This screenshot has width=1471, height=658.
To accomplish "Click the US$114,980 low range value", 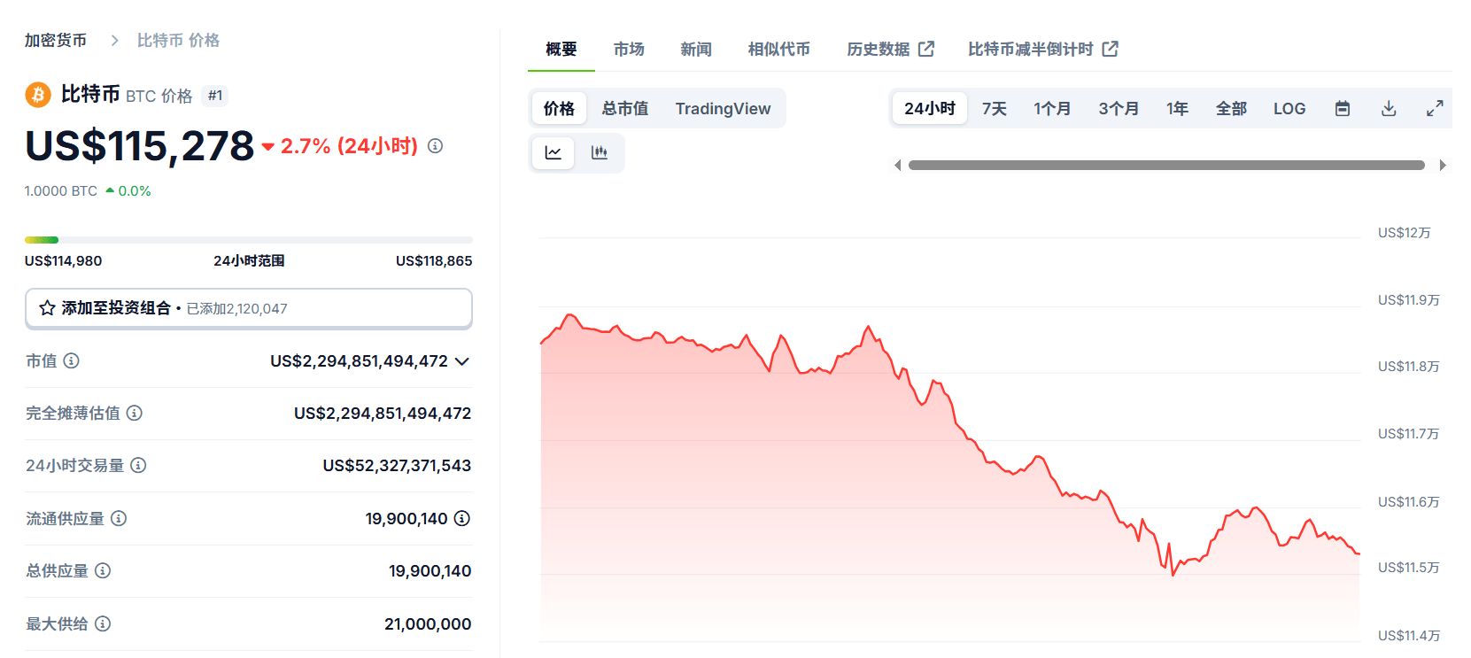I will [63, 260].
